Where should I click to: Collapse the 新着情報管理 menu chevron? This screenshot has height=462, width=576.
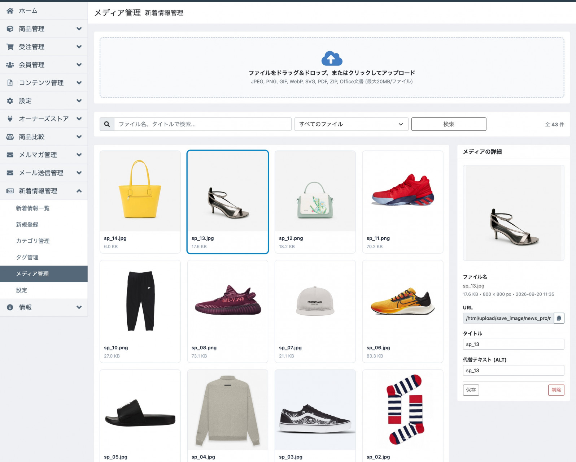(79, 191)
